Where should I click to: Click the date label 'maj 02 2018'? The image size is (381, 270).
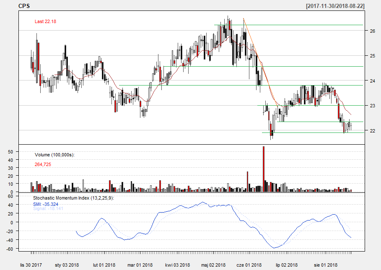pos(213,265)
